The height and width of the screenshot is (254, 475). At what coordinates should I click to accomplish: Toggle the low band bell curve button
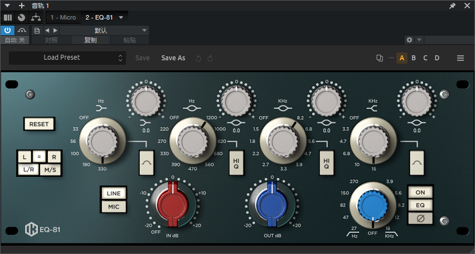[x=147, y=162]
